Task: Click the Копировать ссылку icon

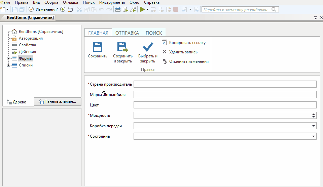Action: coord(164,43)
